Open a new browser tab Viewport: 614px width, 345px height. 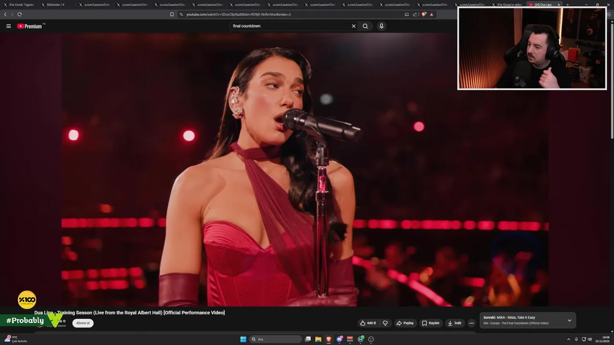point(568,5)
